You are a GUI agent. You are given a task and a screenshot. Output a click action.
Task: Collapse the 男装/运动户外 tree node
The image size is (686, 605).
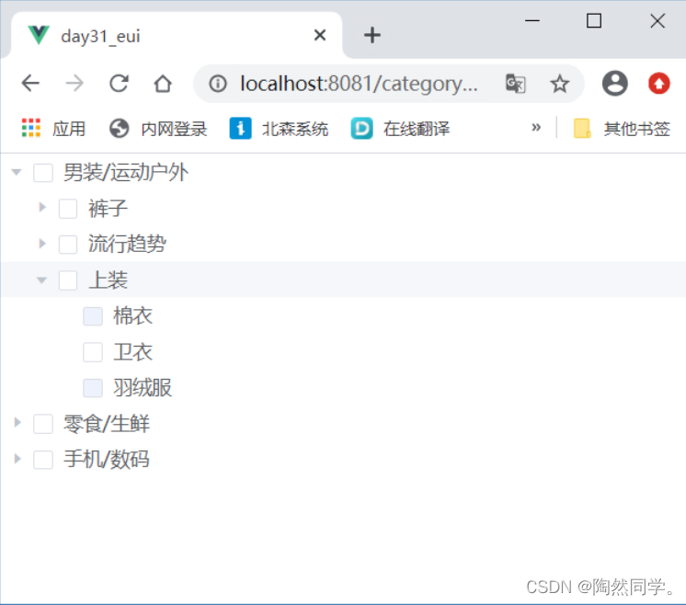click(17, 172)
